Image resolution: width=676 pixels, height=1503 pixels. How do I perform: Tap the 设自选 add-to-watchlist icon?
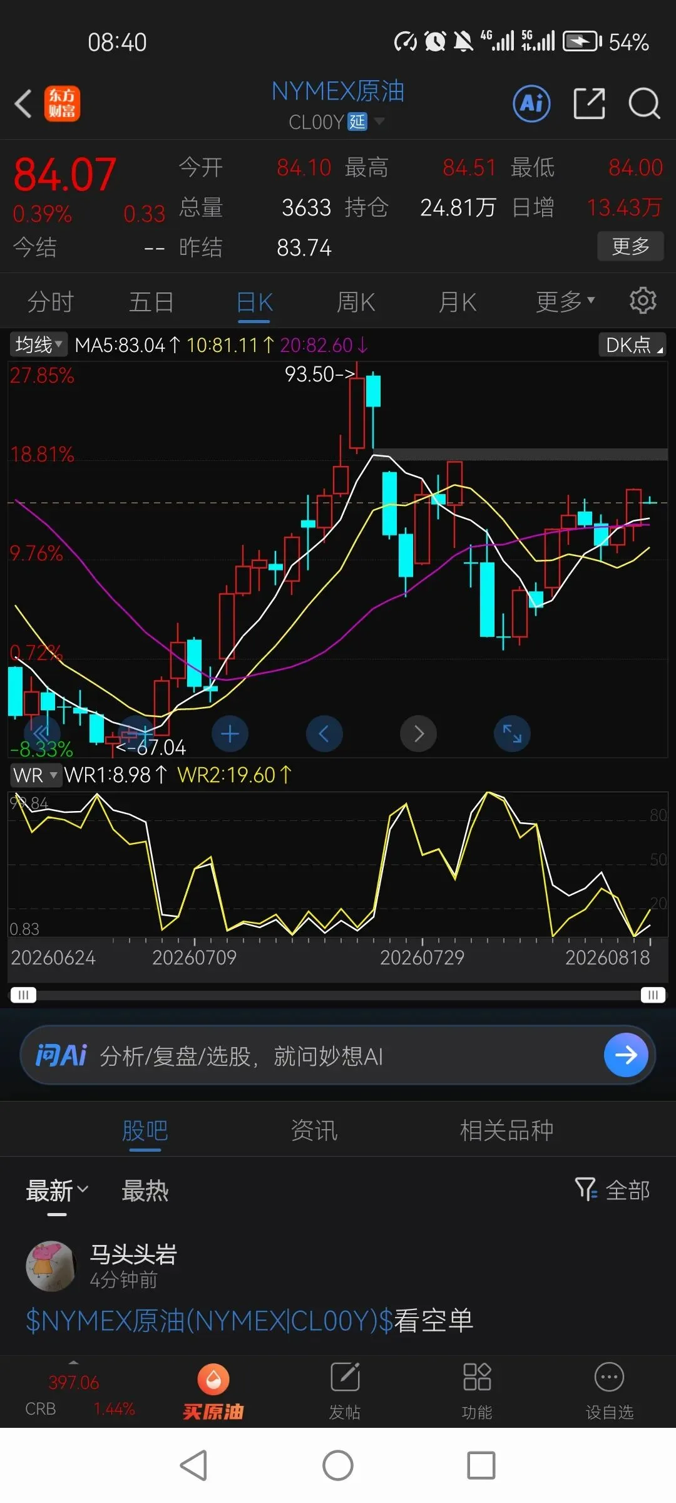609,1377
